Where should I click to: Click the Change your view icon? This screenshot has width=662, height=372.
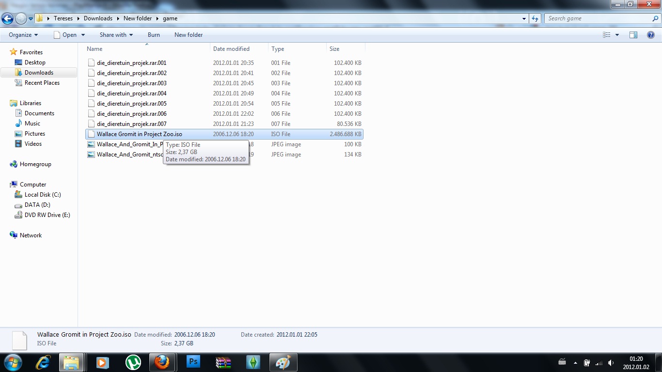point(607,35)
